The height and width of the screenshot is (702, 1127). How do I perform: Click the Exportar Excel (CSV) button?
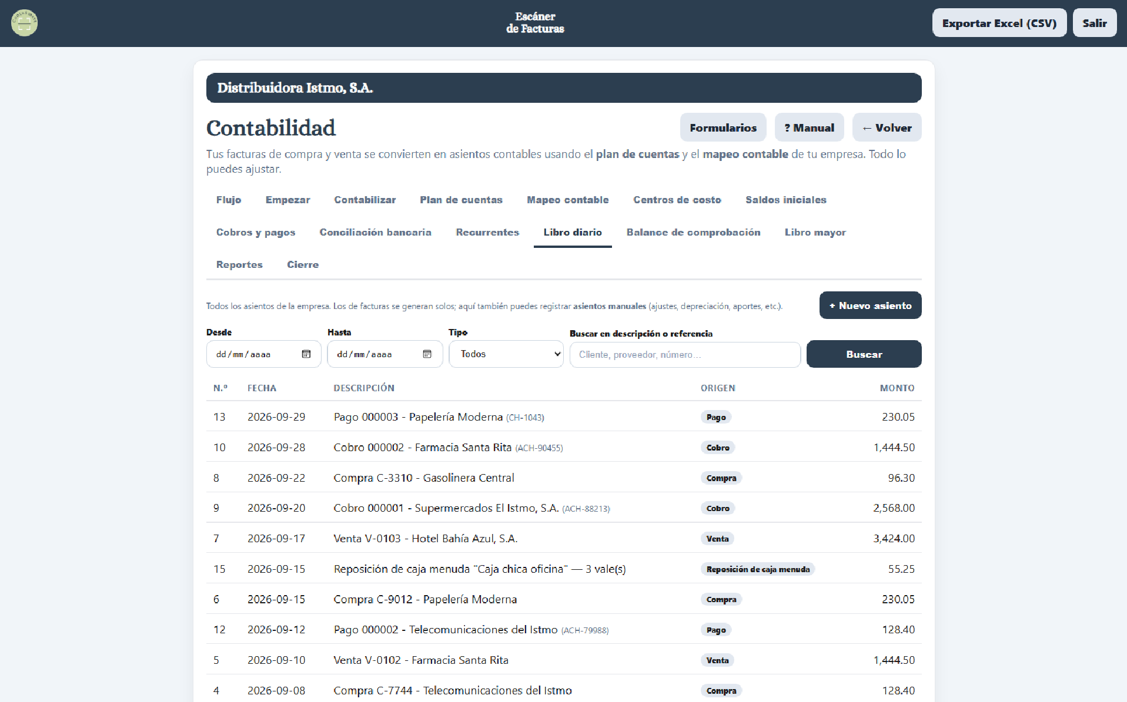click(999, 23)
